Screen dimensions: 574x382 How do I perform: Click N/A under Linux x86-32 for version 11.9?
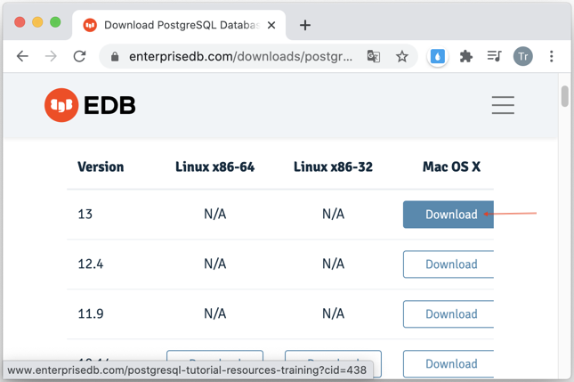(x=333, y=313)
